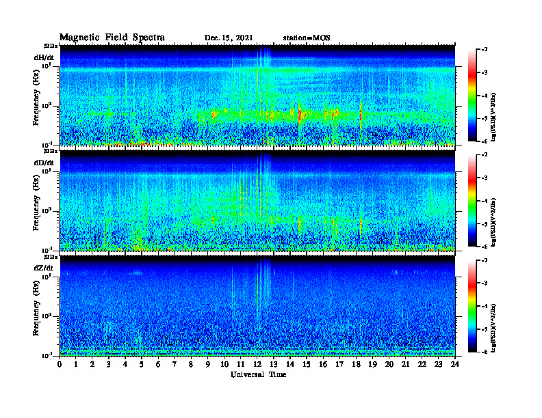Click hour tick label 11 on time axis

(x=241, y=365)
